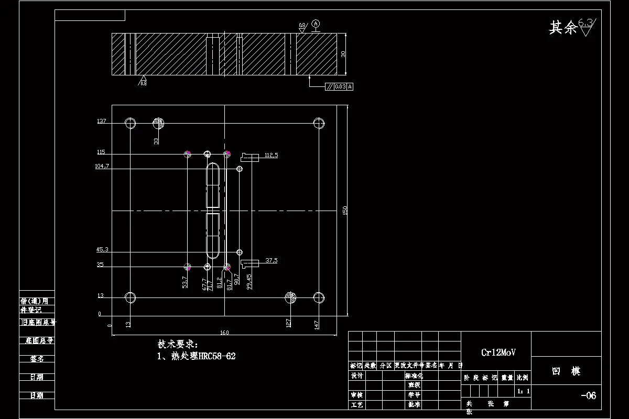Click the 签名 side table label
The width and height of the screenshot is (629, 419).
click(37, 359)
